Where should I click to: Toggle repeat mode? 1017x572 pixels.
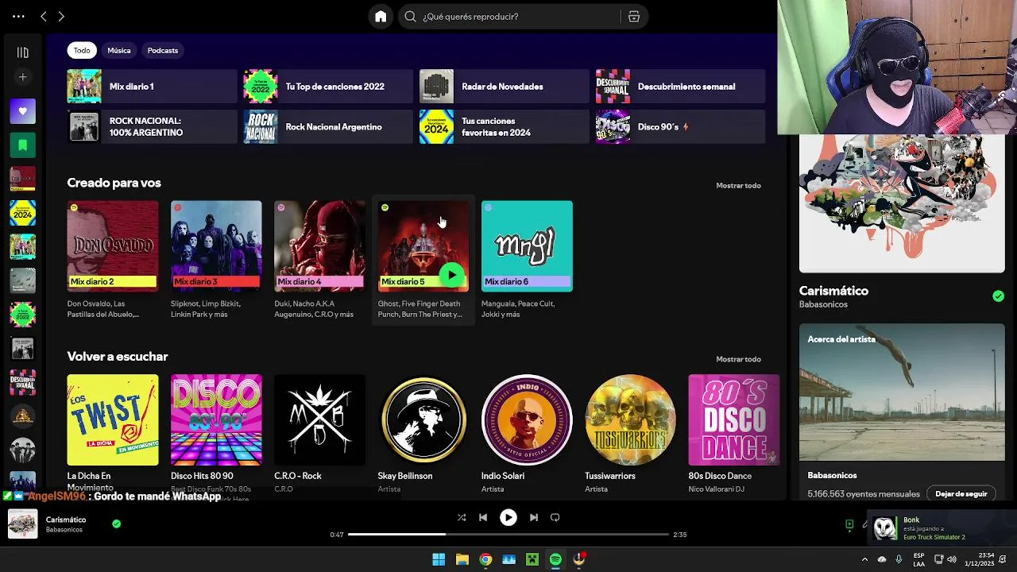click(555, 517)
